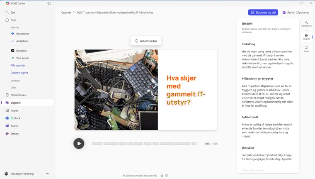315x179 pixels.
Task: Open the more options menu next to Alexander Renberg
Action: click(47, 174)
